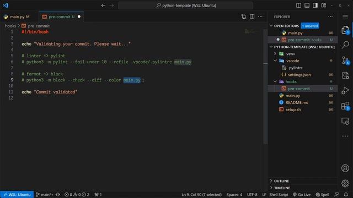The height and width of the screenshot is (198, 353).
Task: Expand the Outline section
Action: pos(303,181)
